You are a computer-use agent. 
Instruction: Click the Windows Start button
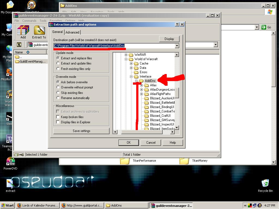pyautogui.click(x=8, y=205)
